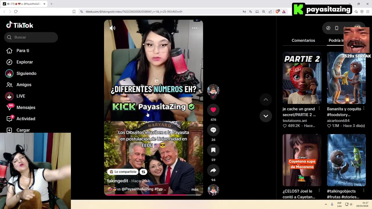Open options for Bananita y coquito video

(364, 108)
